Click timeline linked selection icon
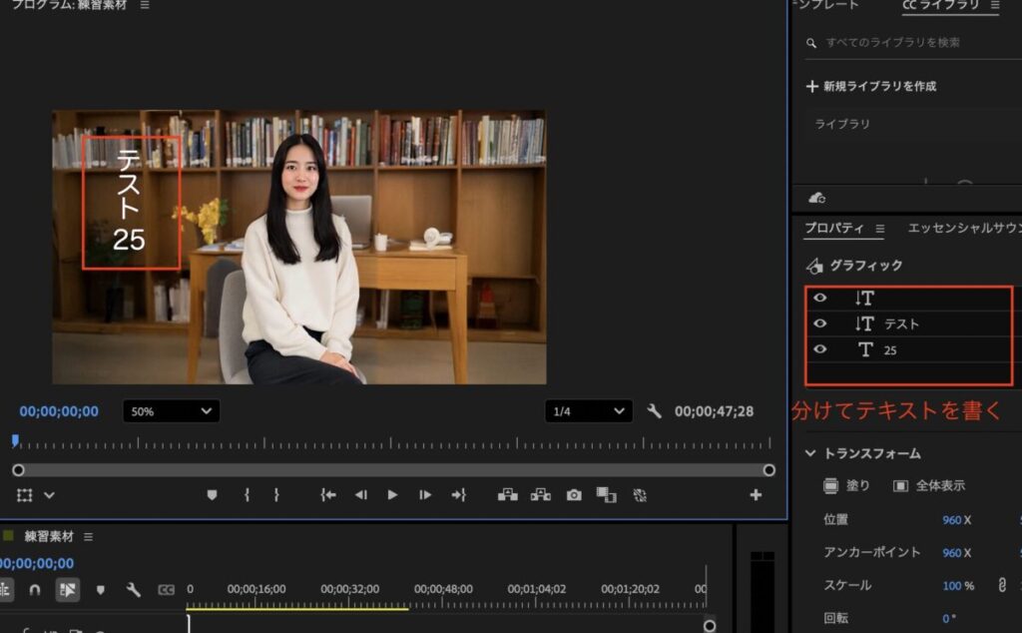 coord(66,589)
